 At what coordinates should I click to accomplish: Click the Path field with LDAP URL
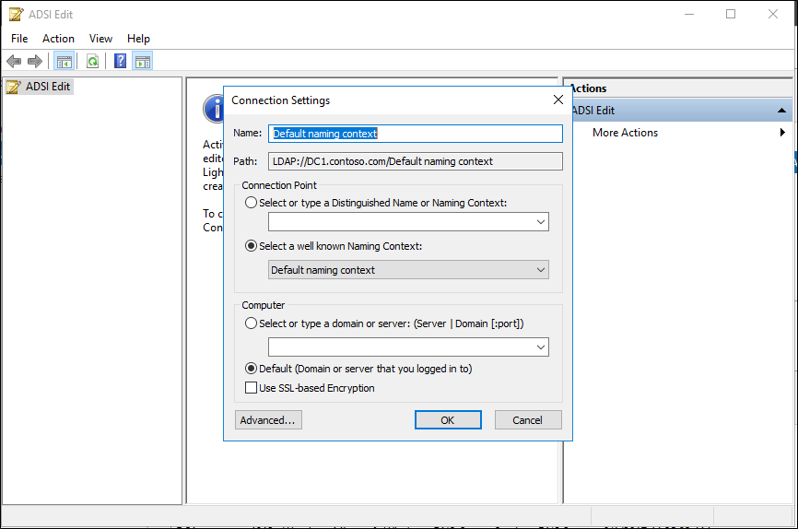[416, 161]
